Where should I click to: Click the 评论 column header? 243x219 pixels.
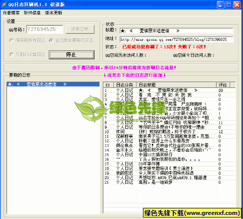coord(223,85)
